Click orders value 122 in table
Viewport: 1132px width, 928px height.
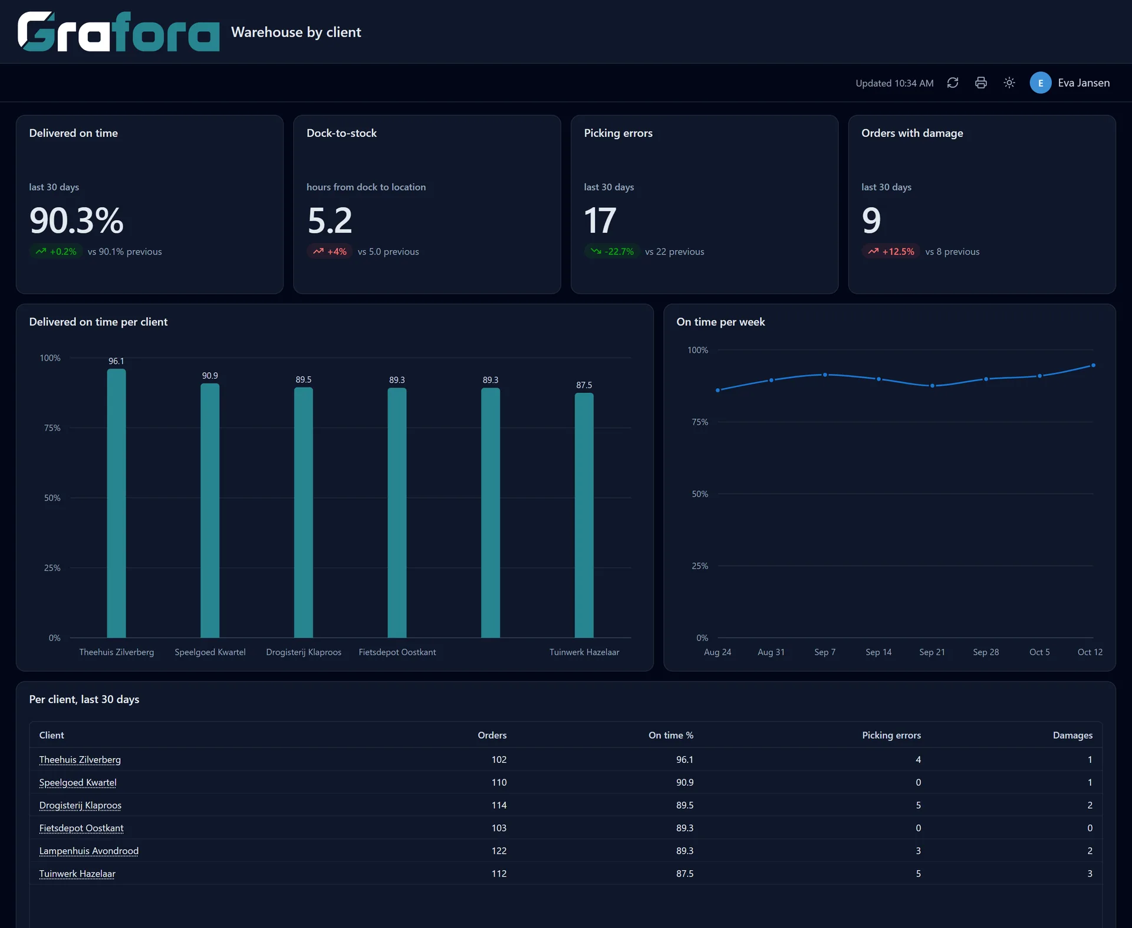tap(499, 851)
